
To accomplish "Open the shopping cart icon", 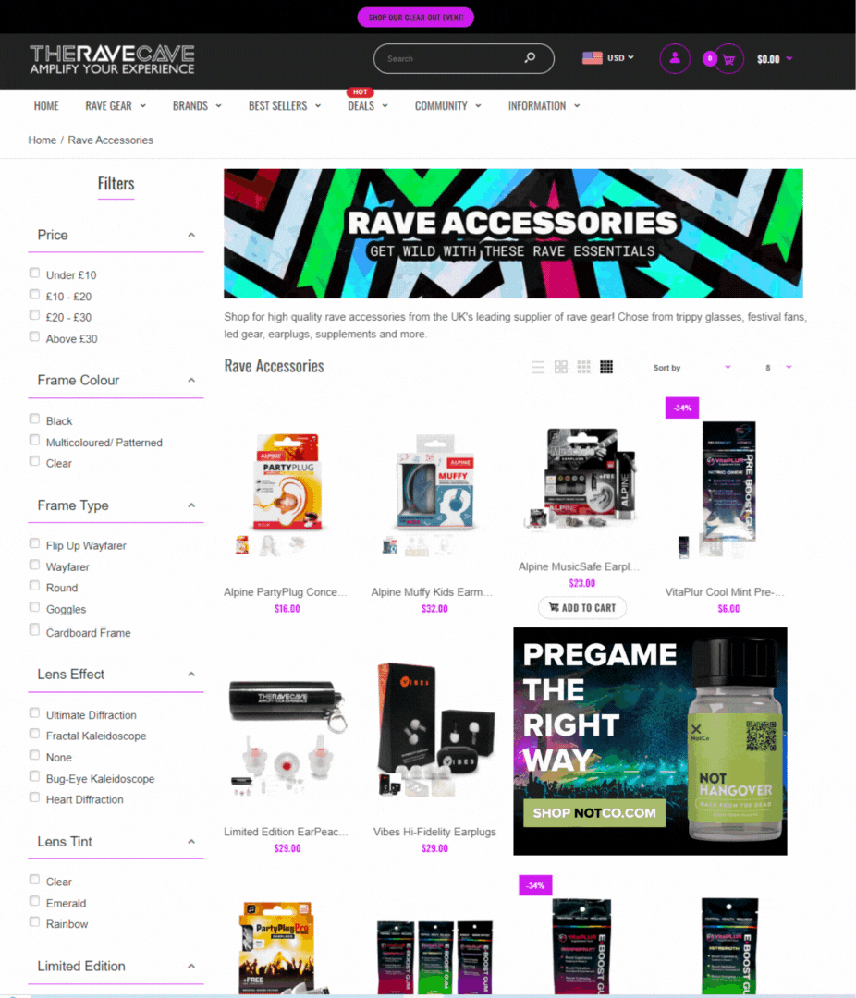I will [728, 59].
